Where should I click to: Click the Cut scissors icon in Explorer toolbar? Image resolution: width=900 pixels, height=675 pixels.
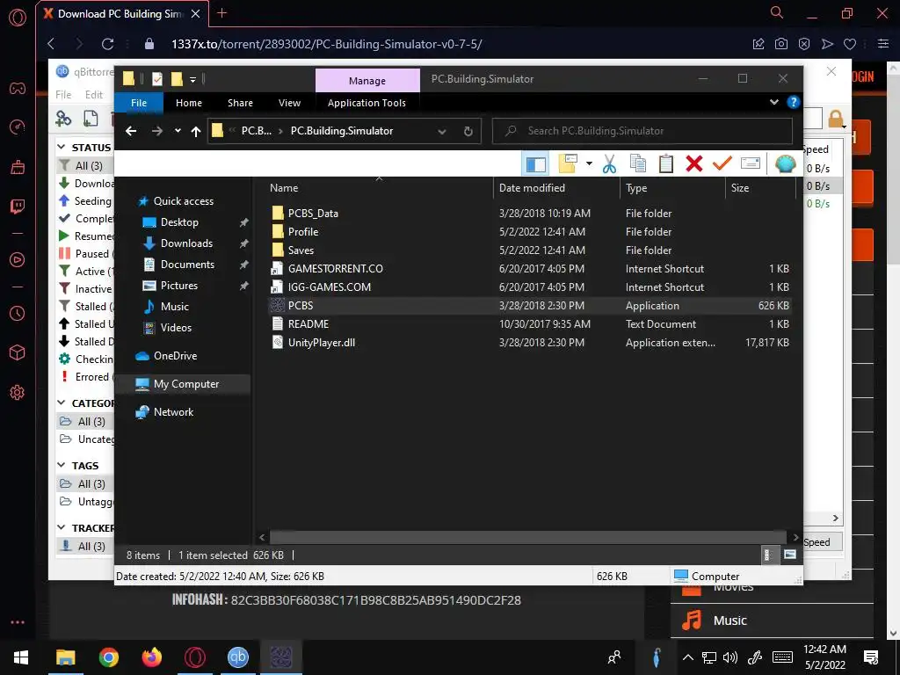pos(609,164)
